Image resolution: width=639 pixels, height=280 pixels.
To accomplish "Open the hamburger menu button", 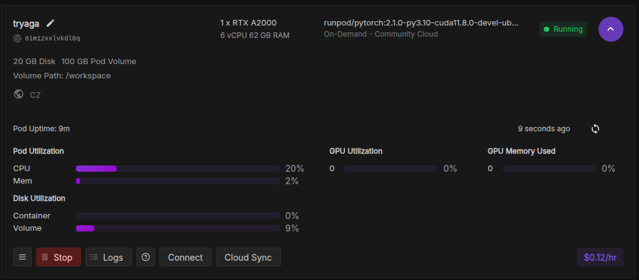I will [22, 257].
